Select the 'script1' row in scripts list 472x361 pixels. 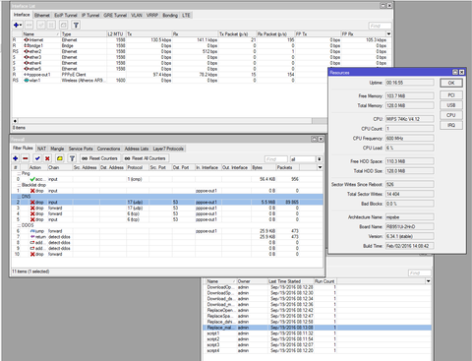coord(318,333)
